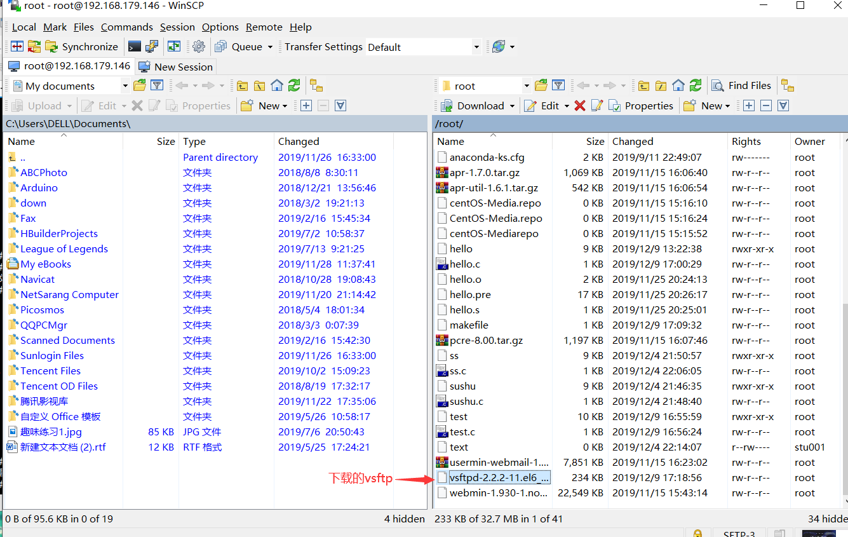Select the root@192.168.179.146 session tab
The width and height of the screenshot is (848, 537).
[69, 66]
